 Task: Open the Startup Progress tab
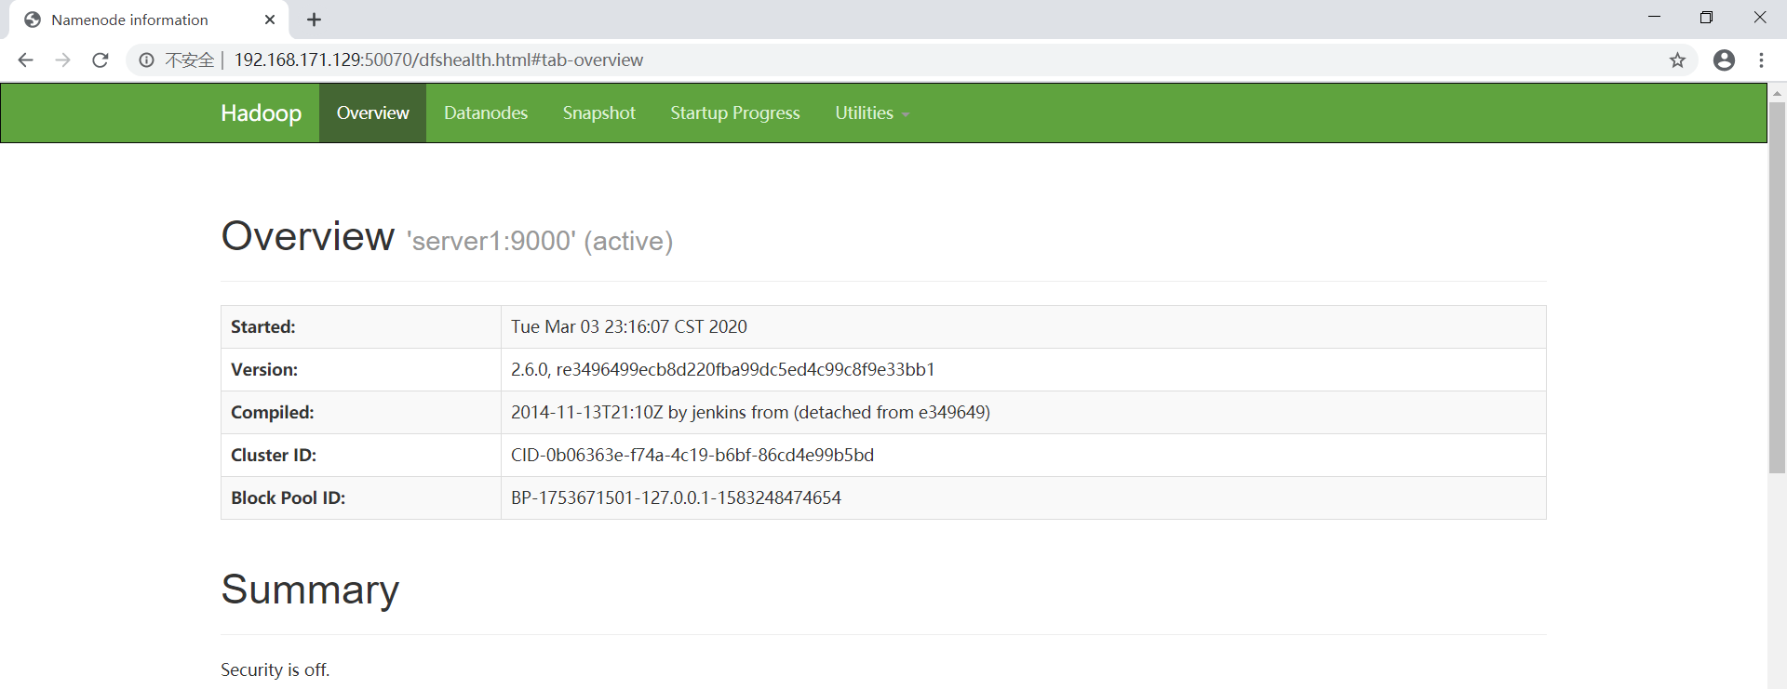point(735,113)
